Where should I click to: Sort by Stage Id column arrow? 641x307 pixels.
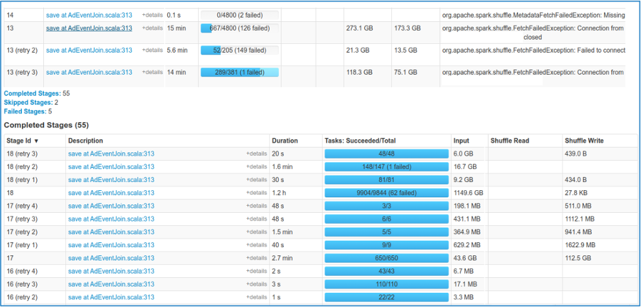(36, 141)
